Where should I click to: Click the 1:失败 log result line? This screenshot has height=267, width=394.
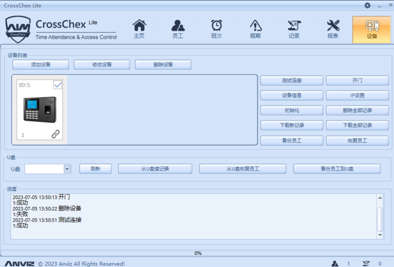tap(20, 214)
